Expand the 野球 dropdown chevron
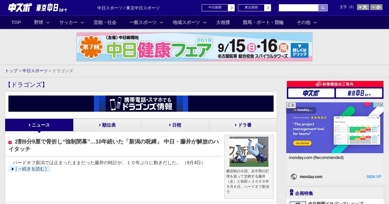 [48, 23]
